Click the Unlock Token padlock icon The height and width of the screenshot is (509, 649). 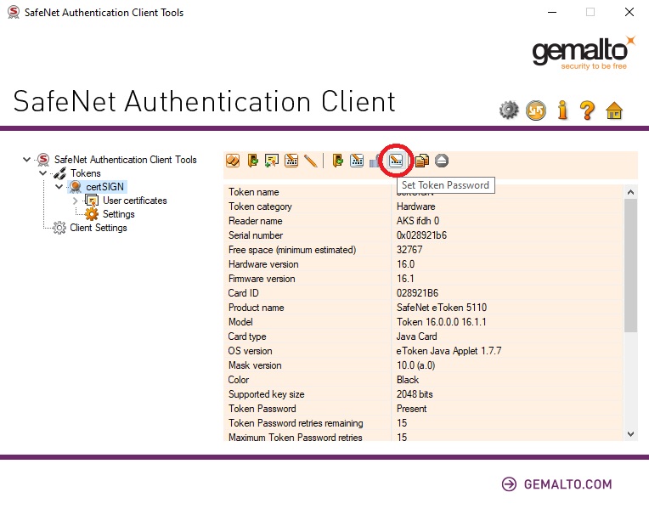point(376,160)
